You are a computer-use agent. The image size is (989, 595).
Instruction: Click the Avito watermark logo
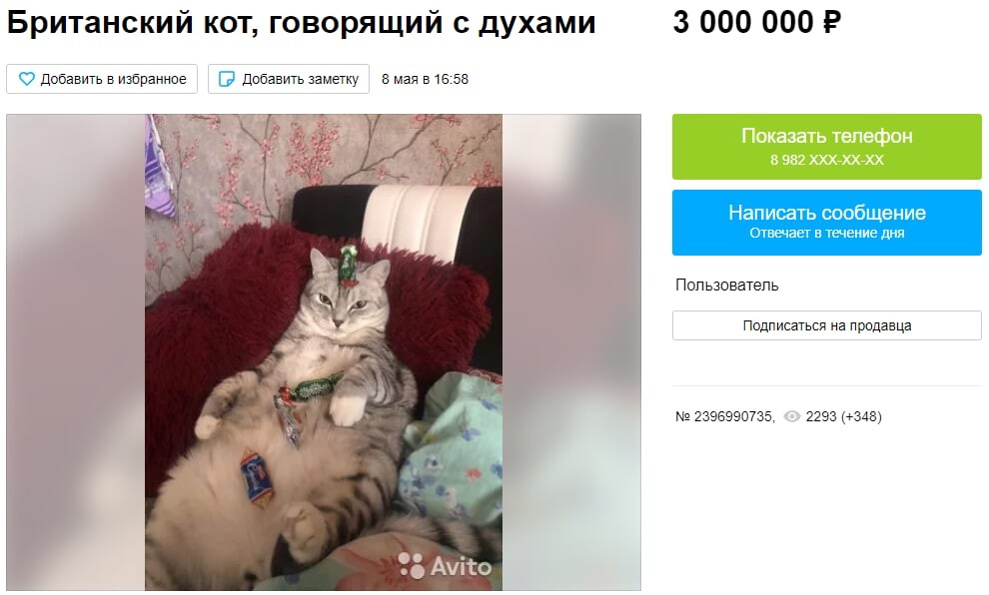(446, 565)
